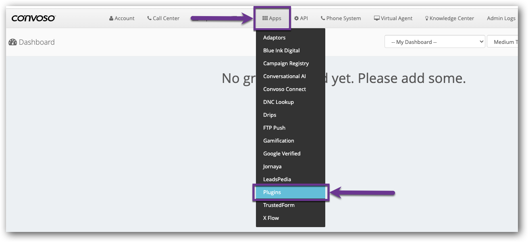
Task: Click the Apps grid menu
Action: point(272,18)
